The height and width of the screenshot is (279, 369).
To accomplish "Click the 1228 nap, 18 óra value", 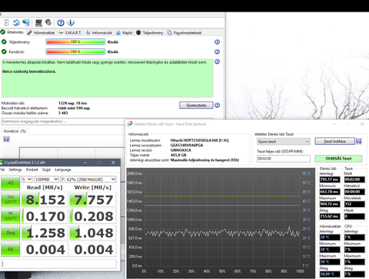I will point(72,103).
